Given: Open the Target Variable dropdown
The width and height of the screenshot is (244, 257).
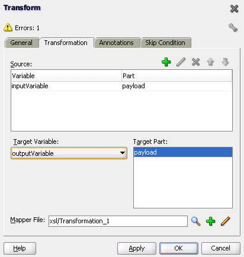Looking at the screenshot, I should [69, 153].
